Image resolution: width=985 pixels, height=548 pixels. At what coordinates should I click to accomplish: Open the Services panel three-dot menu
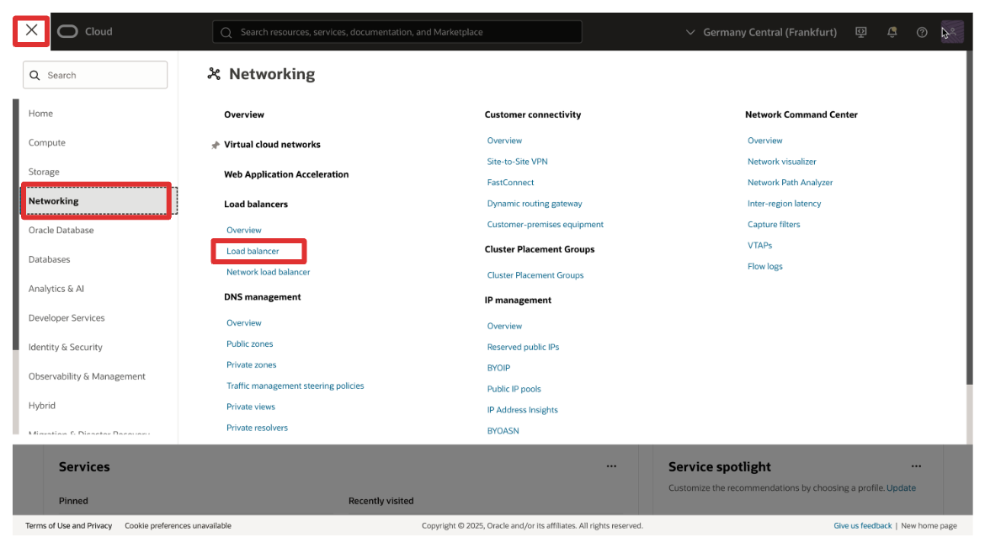611,466
